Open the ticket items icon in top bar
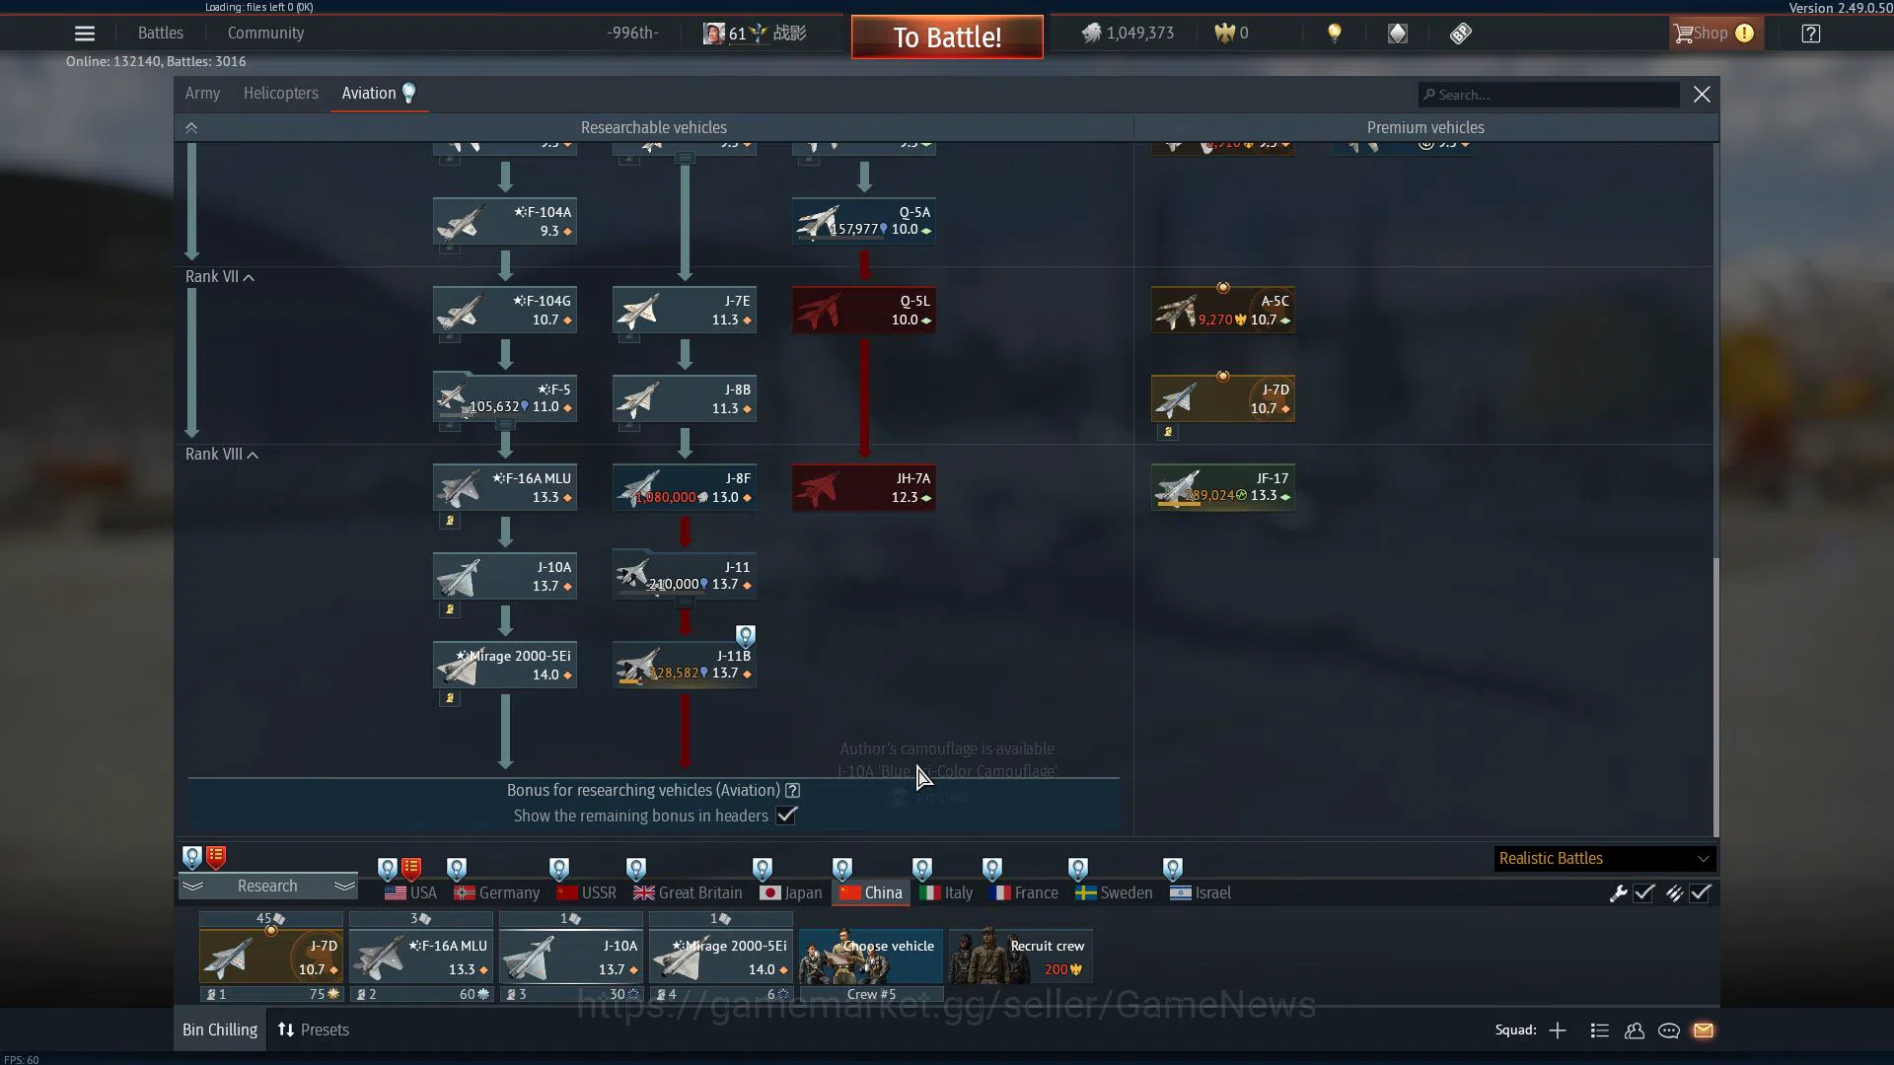This screenshot has height=1065, width=1894. pyautogui.click(x=1461, y=34)
